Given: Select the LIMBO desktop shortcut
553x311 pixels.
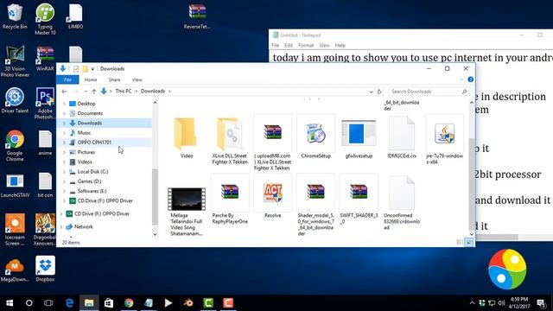Looking at the screenshot, I should coord(75,16).
